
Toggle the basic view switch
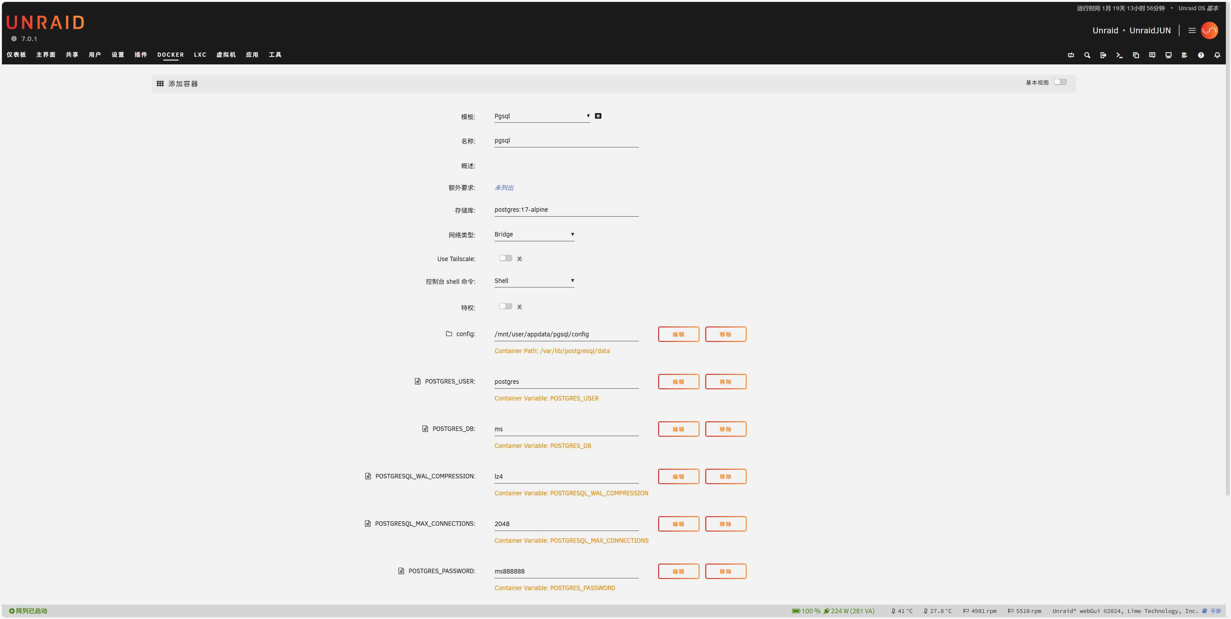(x=1060, y=82)
